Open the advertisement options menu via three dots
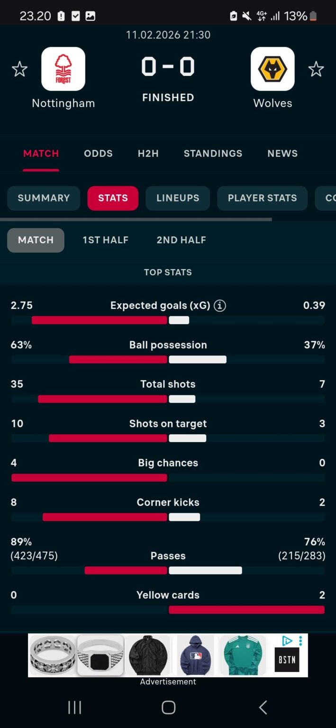 tap(300, 639)
